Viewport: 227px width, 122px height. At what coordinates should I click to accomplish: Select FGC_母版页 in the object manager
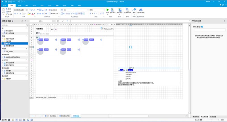(9, 52)
